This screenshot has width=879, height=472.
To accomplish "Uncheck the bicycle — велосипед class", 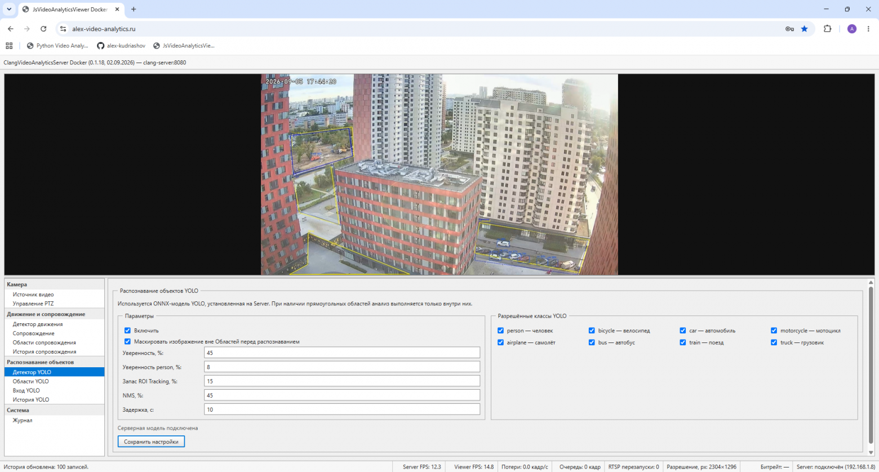I will click(x=592, y=331).
